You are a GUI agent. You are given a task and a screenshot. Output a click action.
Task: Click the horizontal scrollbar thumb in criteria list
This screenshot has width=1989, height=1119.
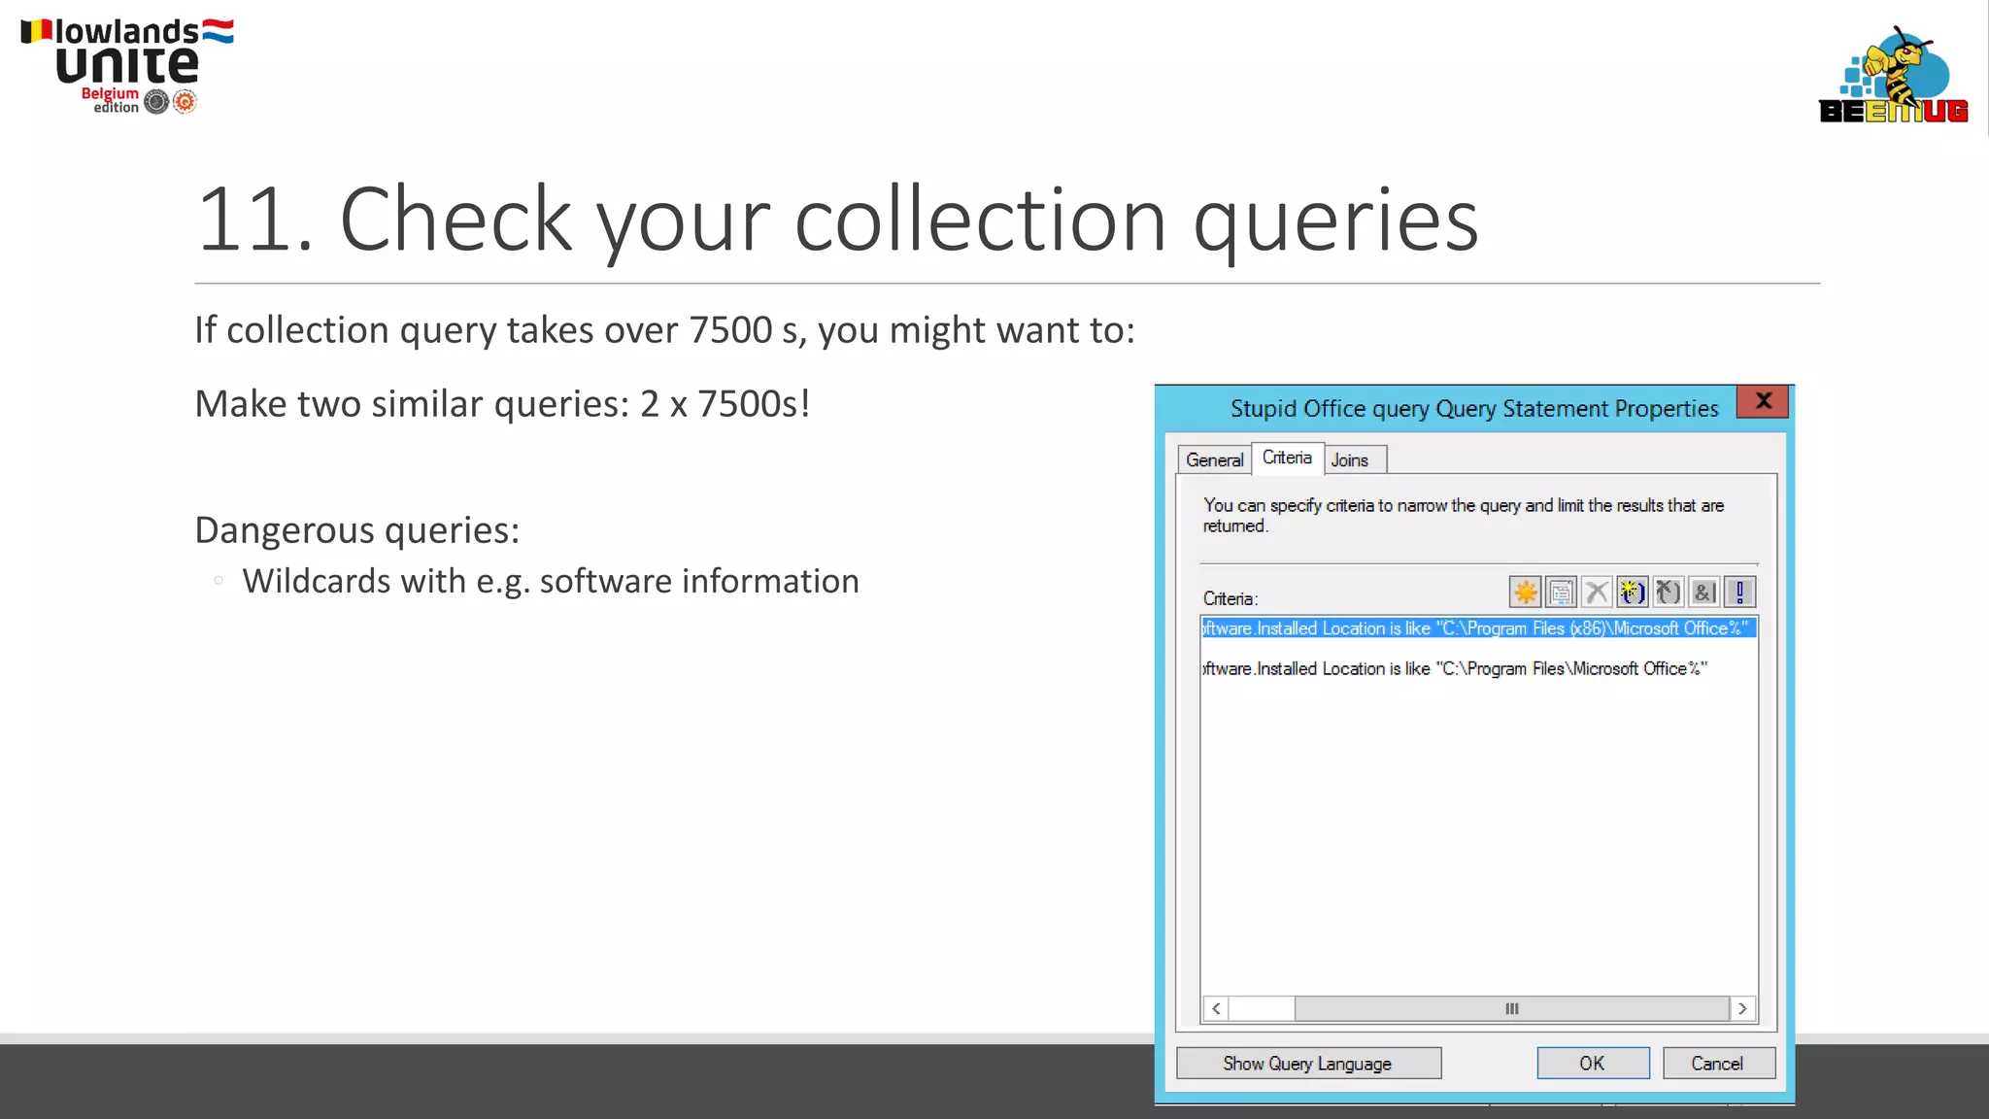coord(1511,1008)
